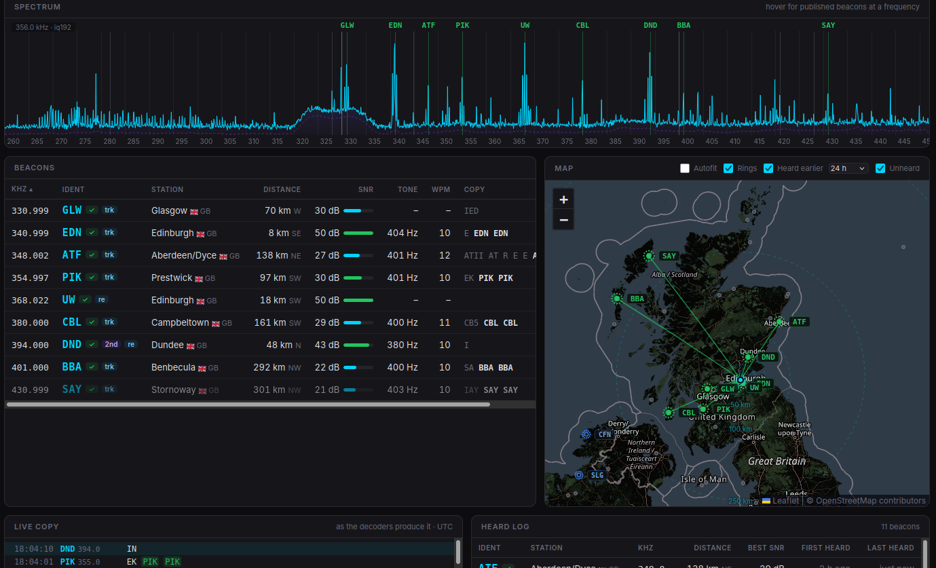Turn off the Unheard checkbox
The height and width of the screenshot is (568, 936).
pyautogui.click(x=880, y=168)
